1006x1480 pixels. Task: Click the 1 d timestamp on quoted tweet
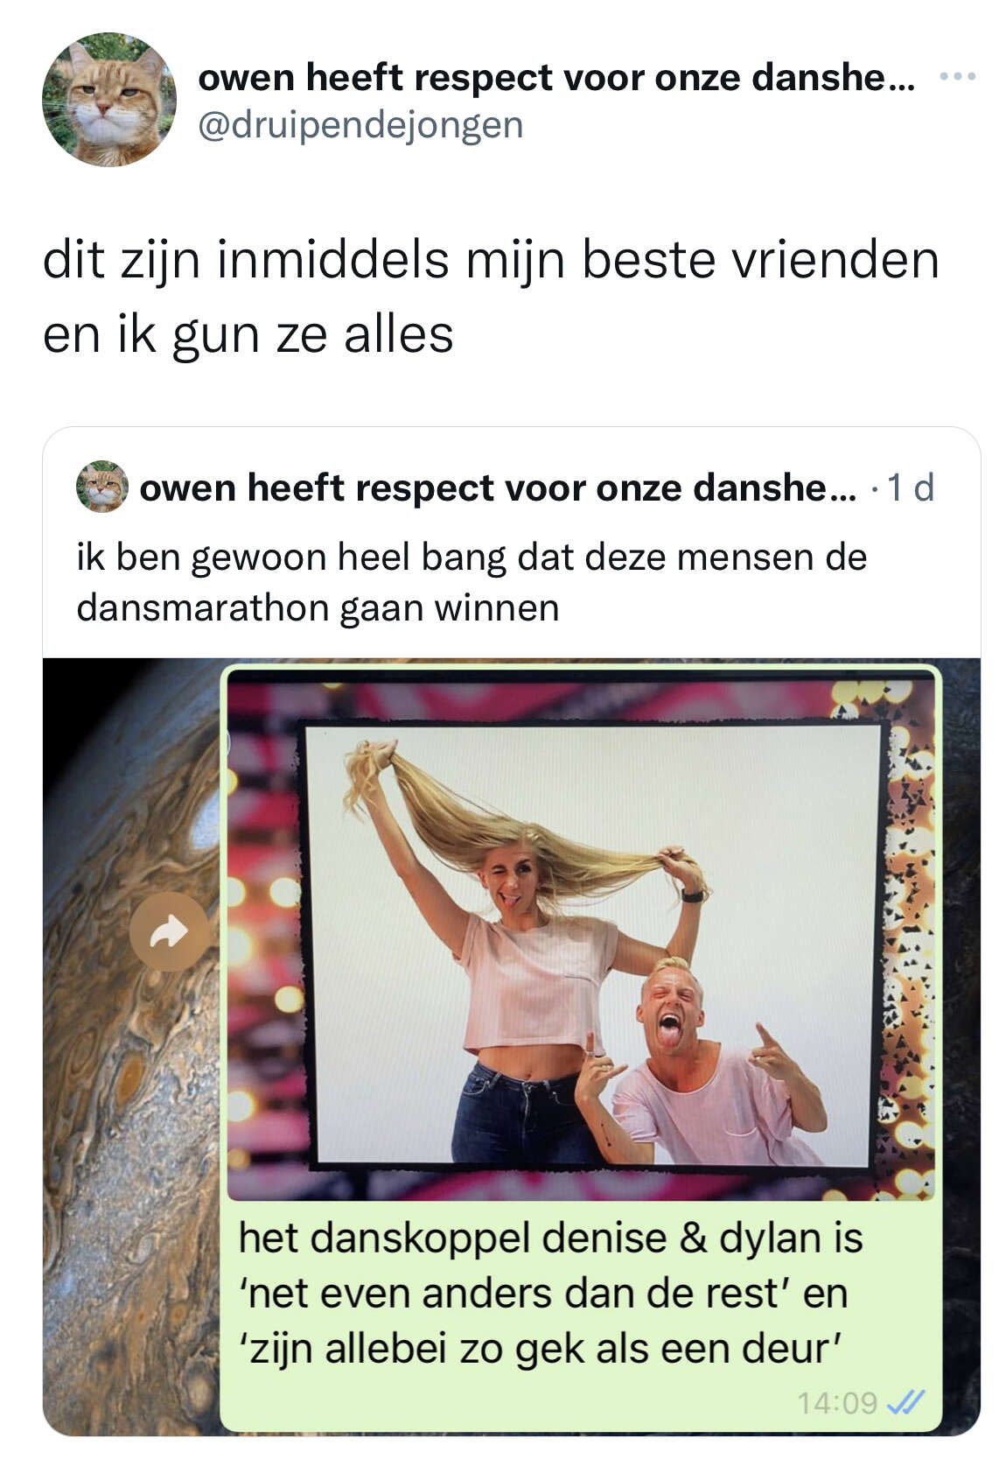coord(910,487)
